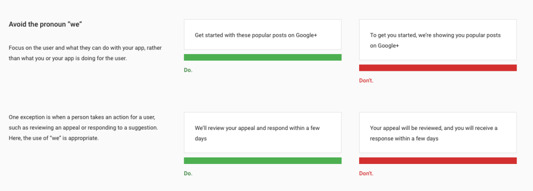Click 'Here, the use of "we" is appropriate' line
This screenshot has height=191, width=533.
point(54,138)
